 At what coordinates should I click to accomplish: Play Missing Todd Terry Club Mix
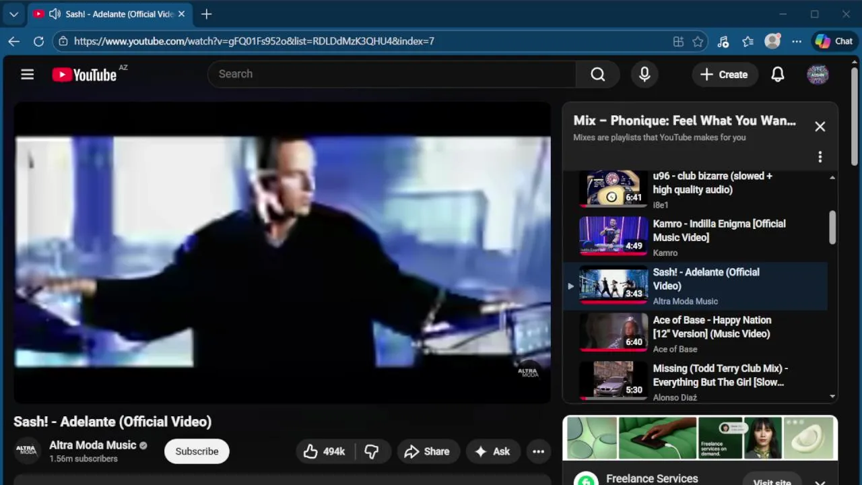[695, 383]
